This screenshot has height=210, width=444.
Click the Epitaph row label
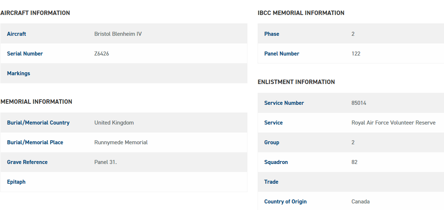point(16,182)
